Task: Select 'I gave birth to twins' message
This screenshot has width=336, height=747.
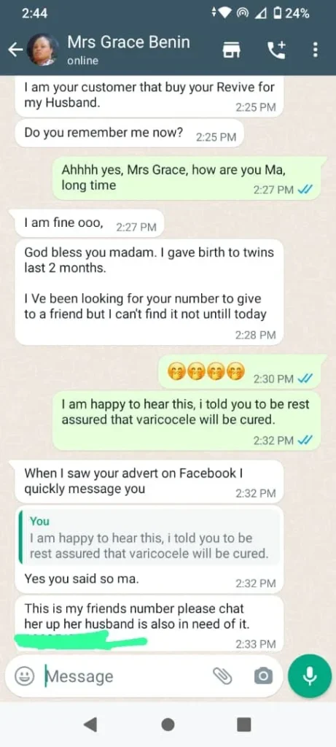Action: point(149,292)
